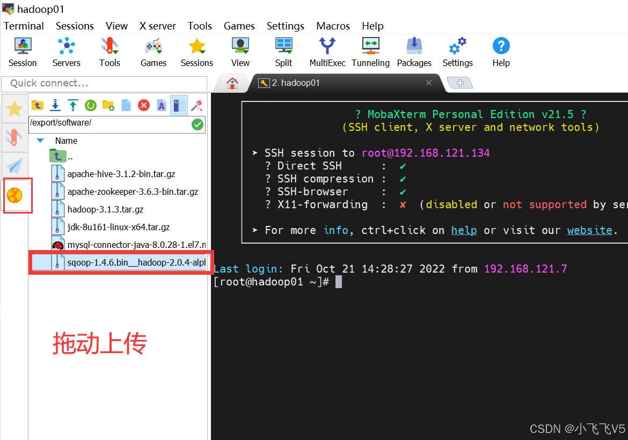Open the Terminal menu
The image size is (628, 440).
[x=24, y=26]
